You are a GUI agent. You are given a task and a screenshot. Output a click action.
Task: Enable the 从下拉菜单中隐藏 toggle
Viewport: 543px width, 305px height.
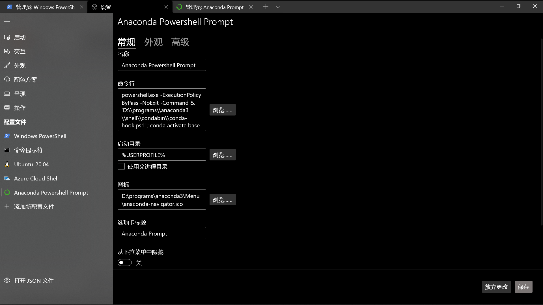click(x=124, y=262)
